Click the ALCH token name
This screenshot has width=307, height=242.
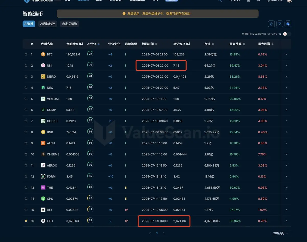(51, 143)
